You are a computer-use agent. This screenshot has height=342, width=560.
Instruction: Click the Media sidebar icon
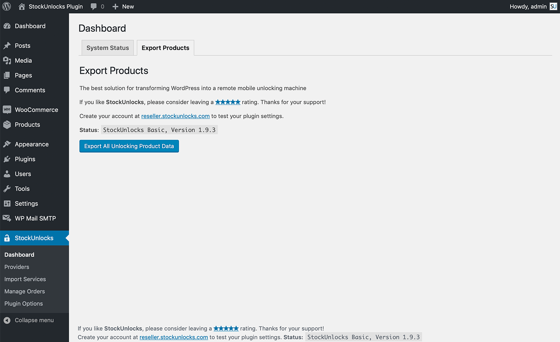7,61
